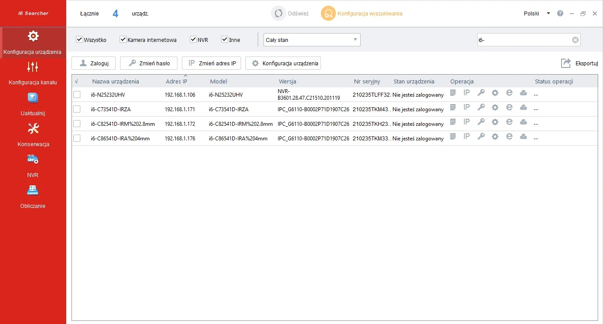Image resolution: width=603 pixels, height=324 pixels.
Task: Toggle the Kamera internetowa checkbox
Action: click(123, 39)
